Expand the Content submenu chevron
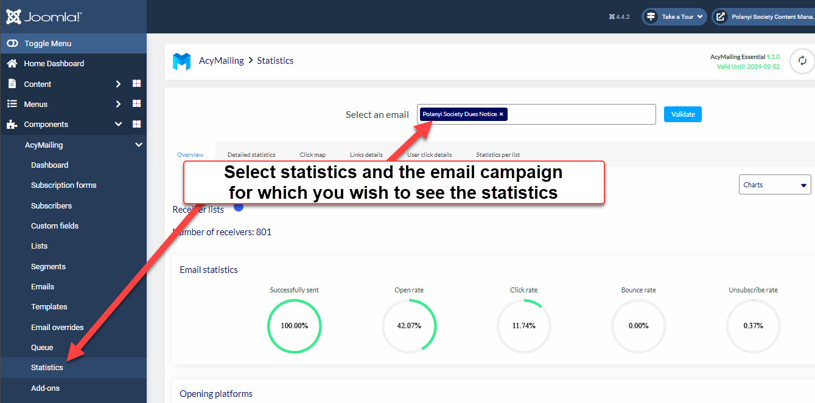This screenshot has width=815, height=403. point(118,84)
